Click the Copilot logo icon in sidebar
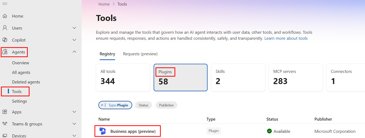This screenshot has width=365, height=138. 5,40
